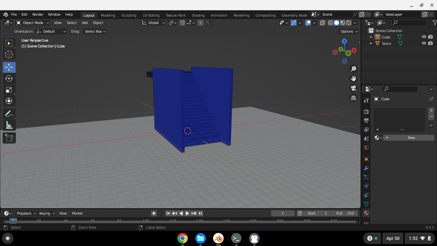Expand the Stairs tree item
This screenshot has height=246, width=437.
371,43
